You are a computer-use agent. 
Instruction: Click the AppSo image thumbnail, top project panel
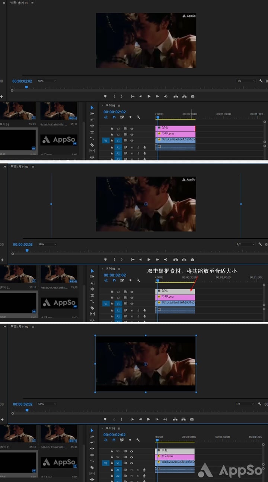(59, 140)
